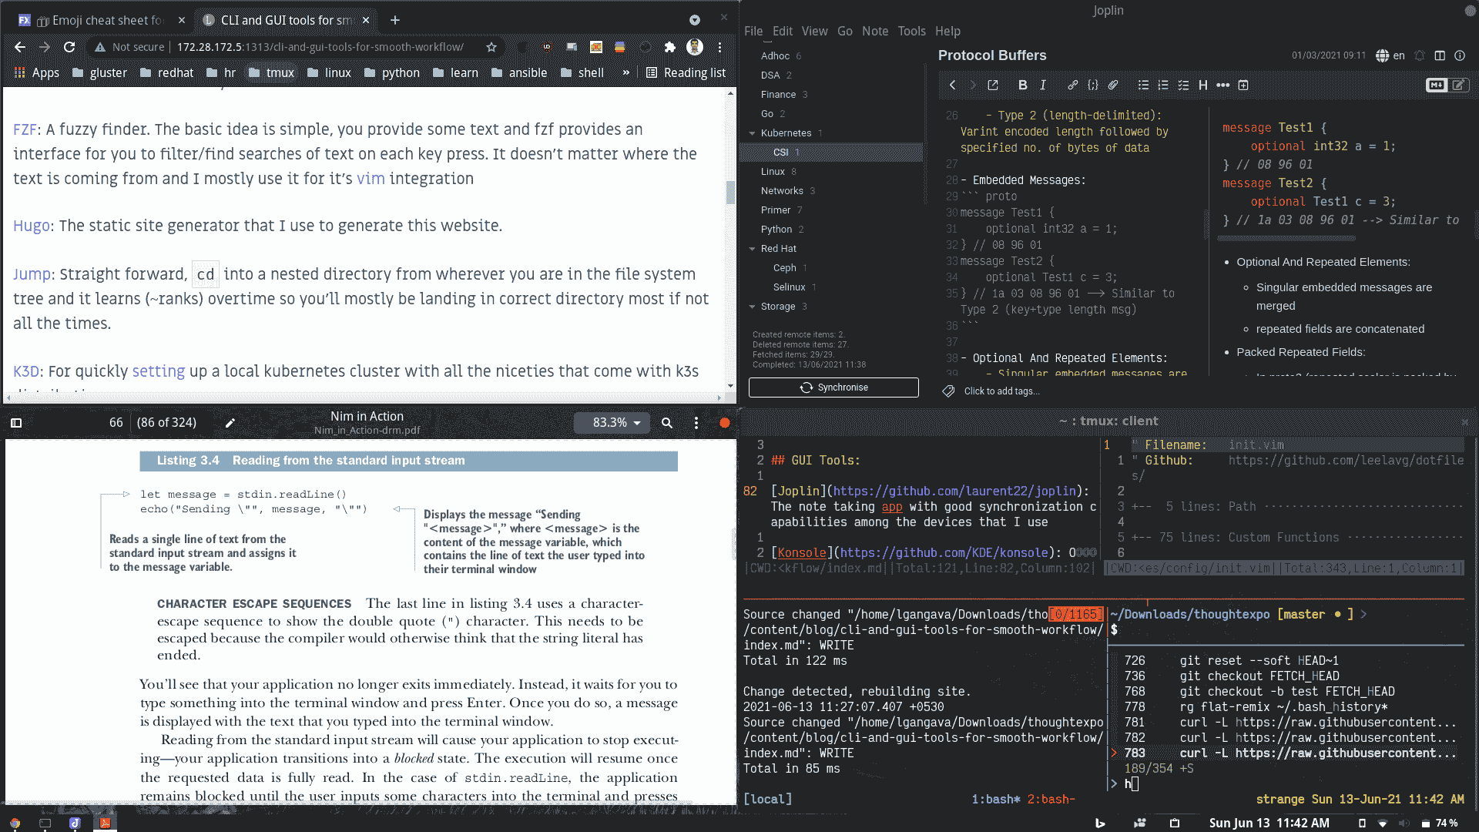Search in the Nim in Action PDF

pos(667,423)
